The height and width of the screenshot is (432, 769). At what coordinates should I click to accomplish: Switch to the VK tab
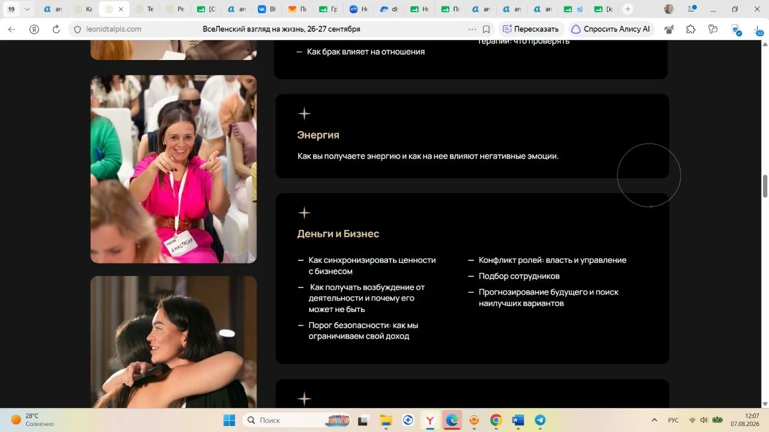[267, 9]
